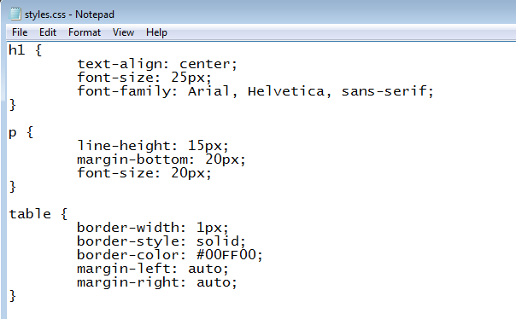Open the File menu

(x=20, y=32)
